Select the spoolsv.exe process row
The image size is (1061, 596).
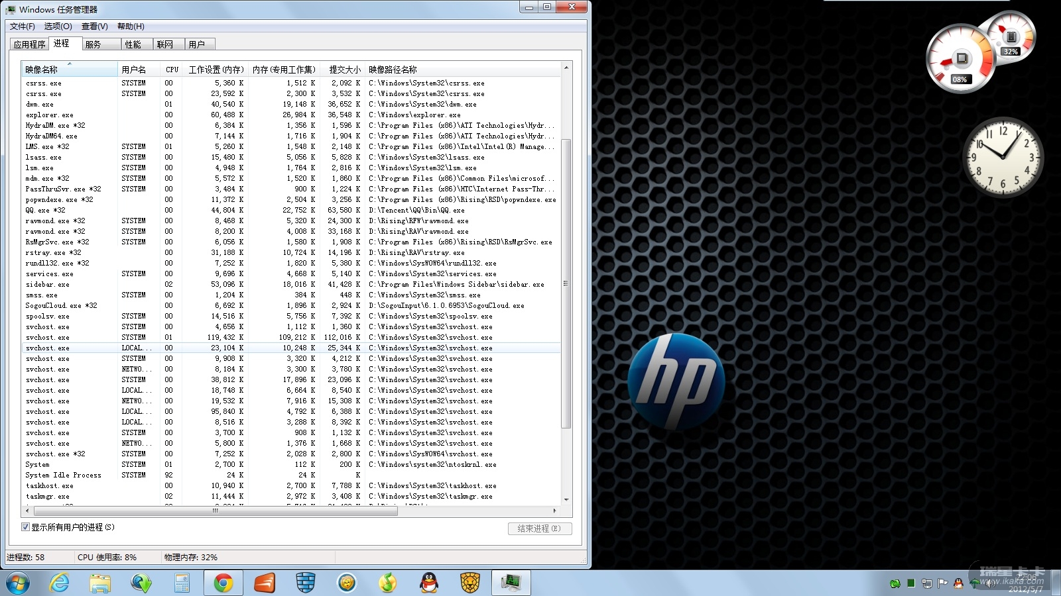291,316
